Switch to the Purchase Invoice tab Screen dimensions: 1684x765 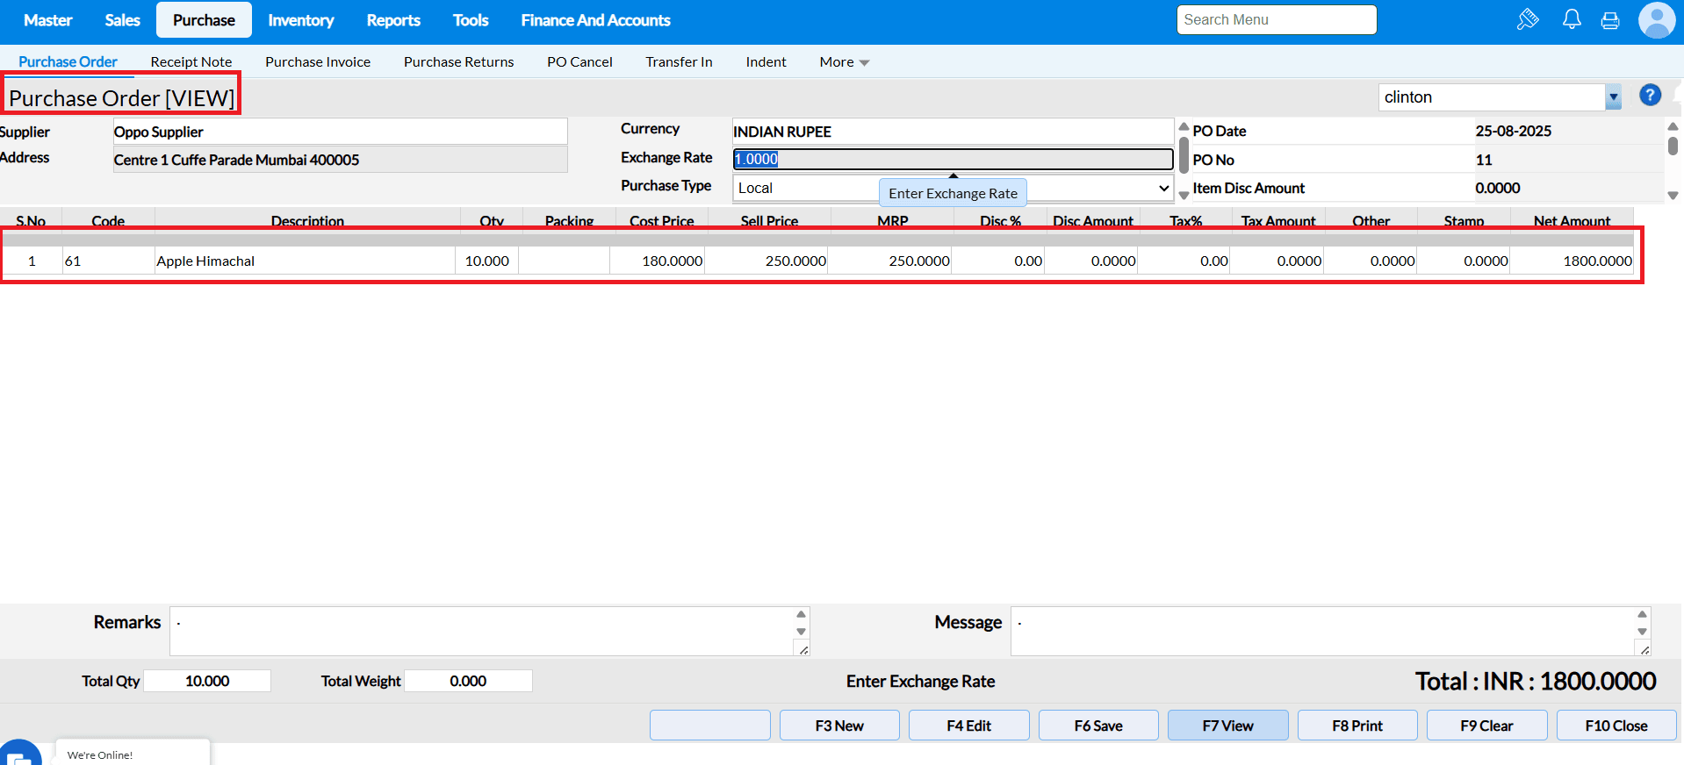coord(318,62)
